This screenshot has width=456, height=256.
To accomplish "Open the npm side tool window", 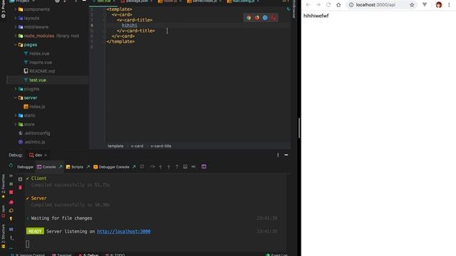I will 3,211.
